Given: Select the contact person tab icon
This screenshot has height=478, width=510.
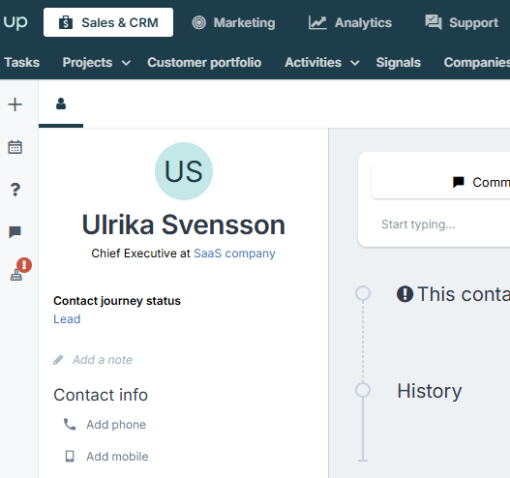Looking at the screenshot, I should tap(61, 104).
